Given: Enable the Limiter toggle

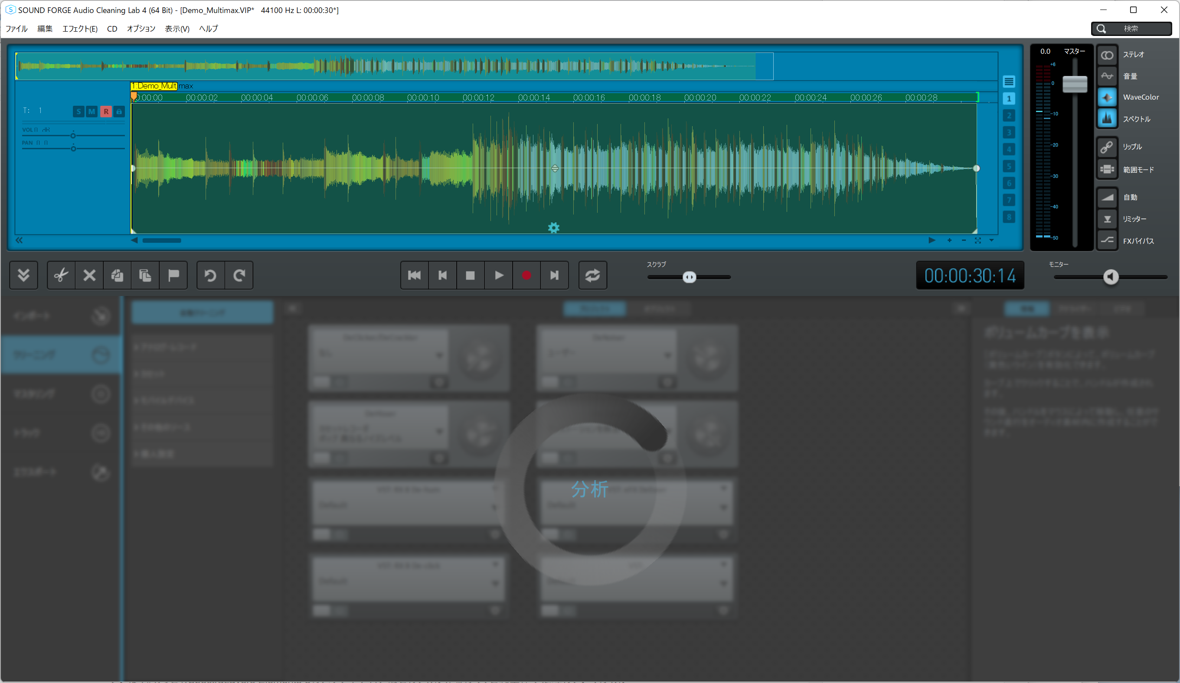Looking at the screenshot, I should [1107, 219].
